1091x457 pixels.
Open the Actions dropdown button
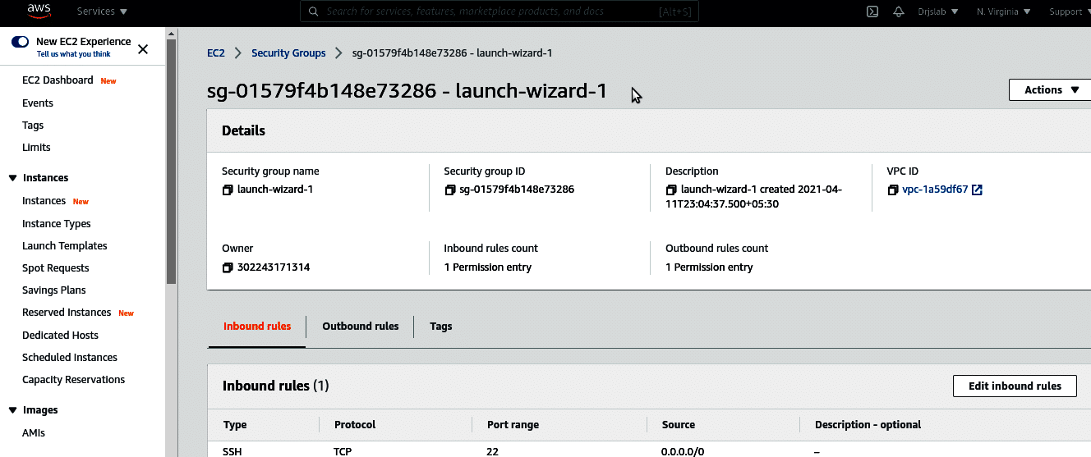point(1050,90)
